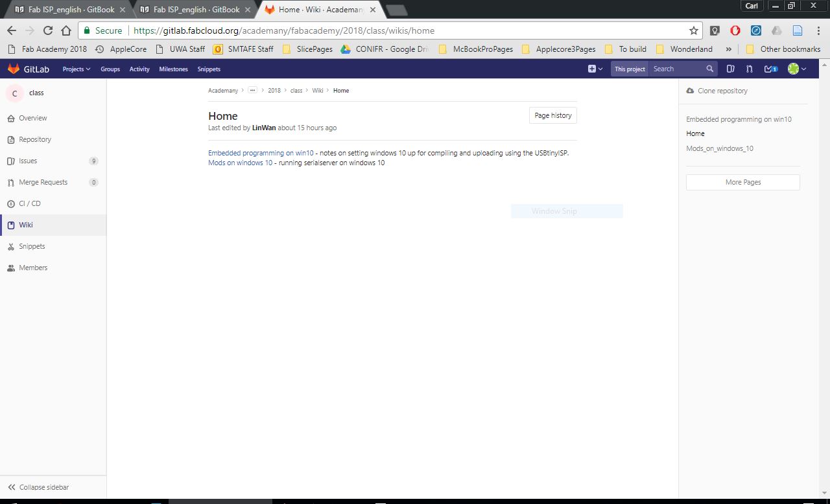830x504 pixels.
Task: Open Mods_on_windows_10 in pages list
Action: pos(720,148)
